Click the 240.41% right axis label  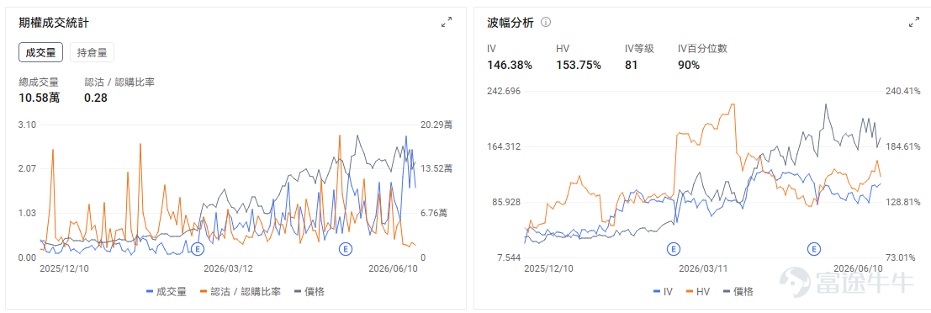pos(904,91)
